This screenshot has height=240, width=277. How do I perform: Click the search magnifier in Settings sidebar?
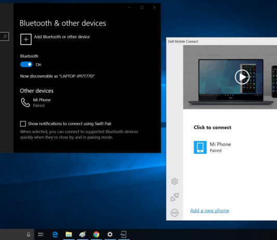[5, 36]
